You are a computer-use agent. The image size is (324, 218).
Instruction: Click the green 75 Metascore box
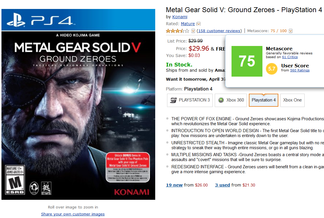(x=247, y=61)
